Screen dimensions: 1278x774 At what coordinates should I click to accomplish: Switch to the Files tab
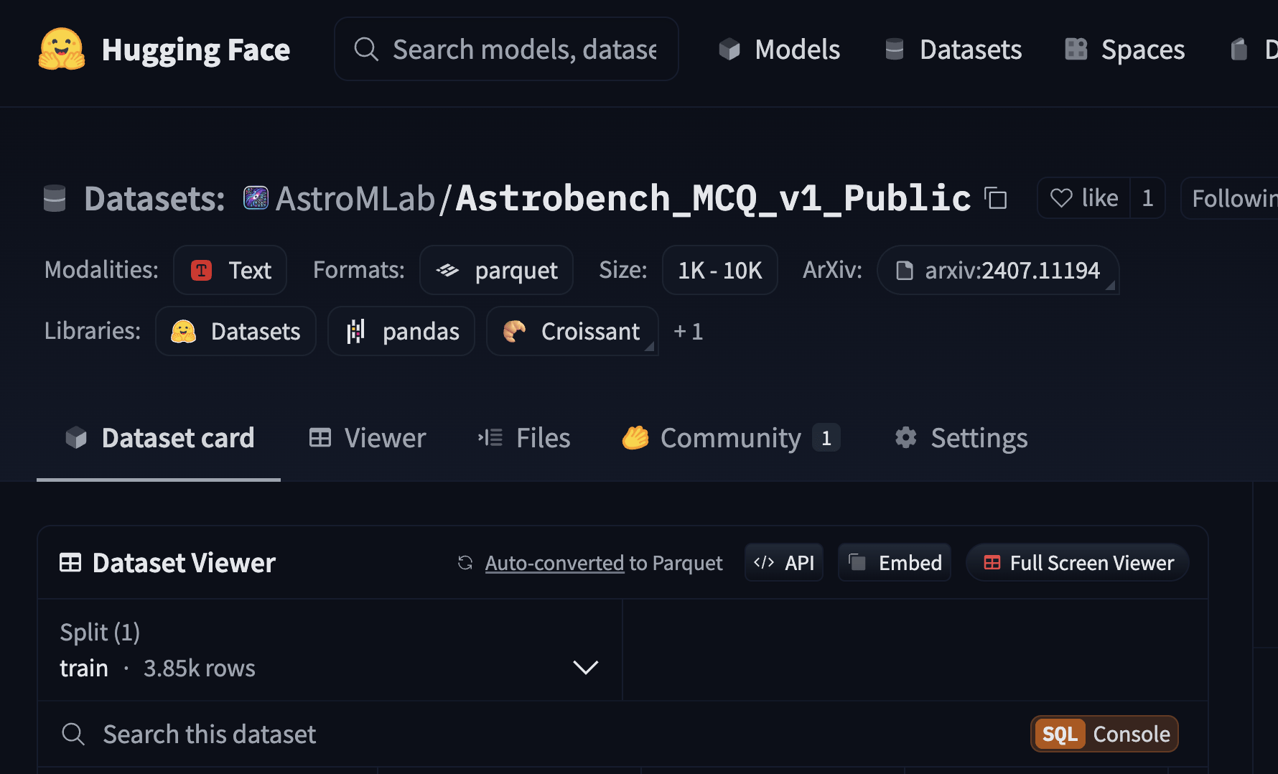point(524,438)
